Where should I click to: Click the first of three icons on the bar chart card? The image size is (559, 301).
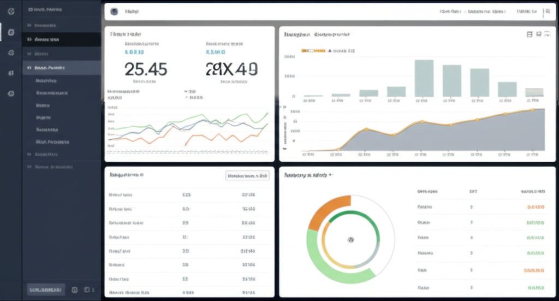529,34
